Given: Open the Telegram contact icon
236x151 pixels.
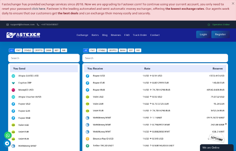Looking at the screenshot, I should coord(7,143).
